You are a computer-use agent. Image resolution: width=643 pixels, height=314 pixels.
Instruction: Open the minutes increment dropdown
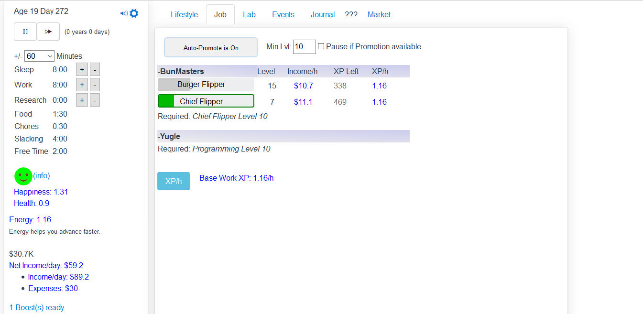(x=40, y=56)
